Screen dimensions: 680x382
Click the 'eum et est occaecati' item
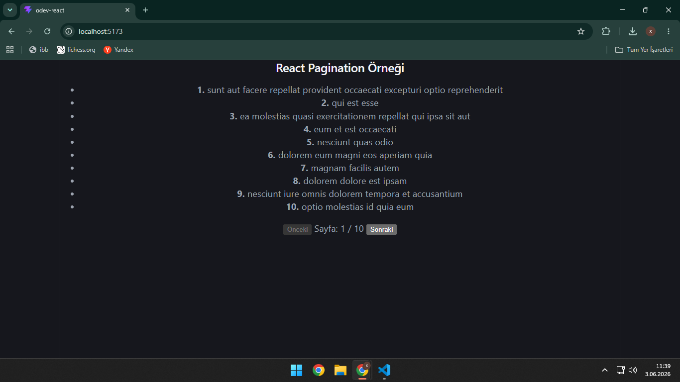pyautogui.click(x=350, y=129)
